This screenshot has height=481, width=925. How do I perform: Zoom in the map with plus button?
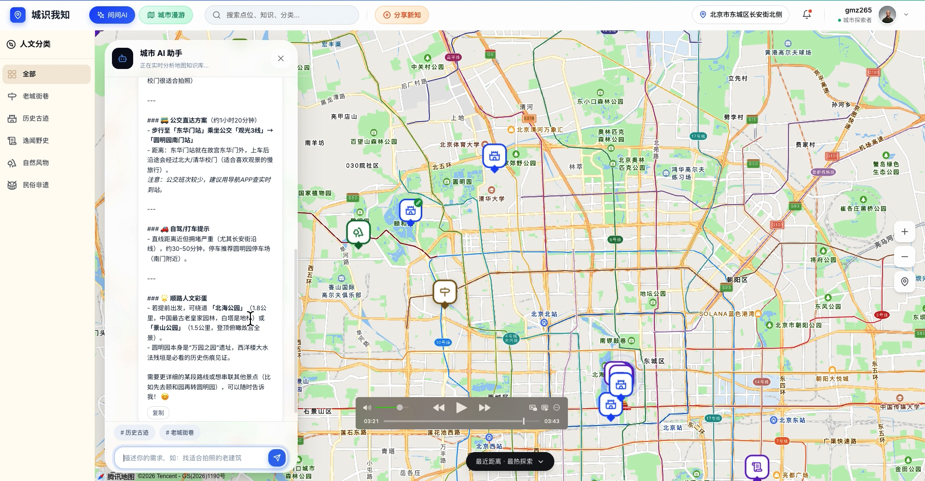pyautogui.click(x=905, y=232)
